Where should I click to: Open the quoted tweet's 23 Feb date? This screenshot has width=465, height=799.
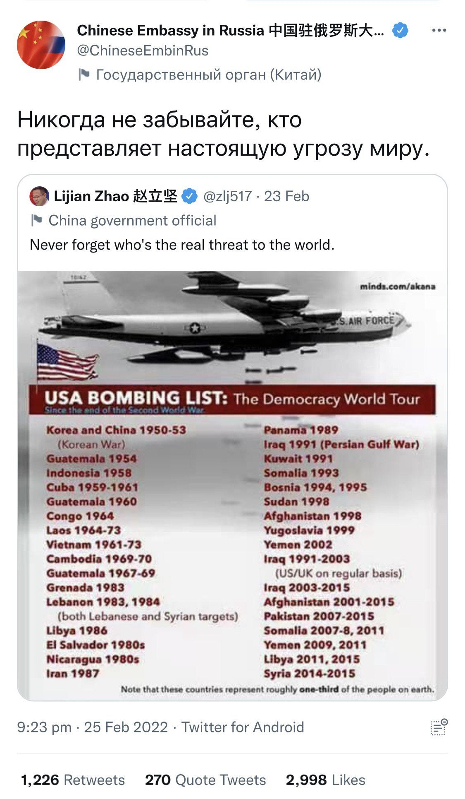click(286, 196)
